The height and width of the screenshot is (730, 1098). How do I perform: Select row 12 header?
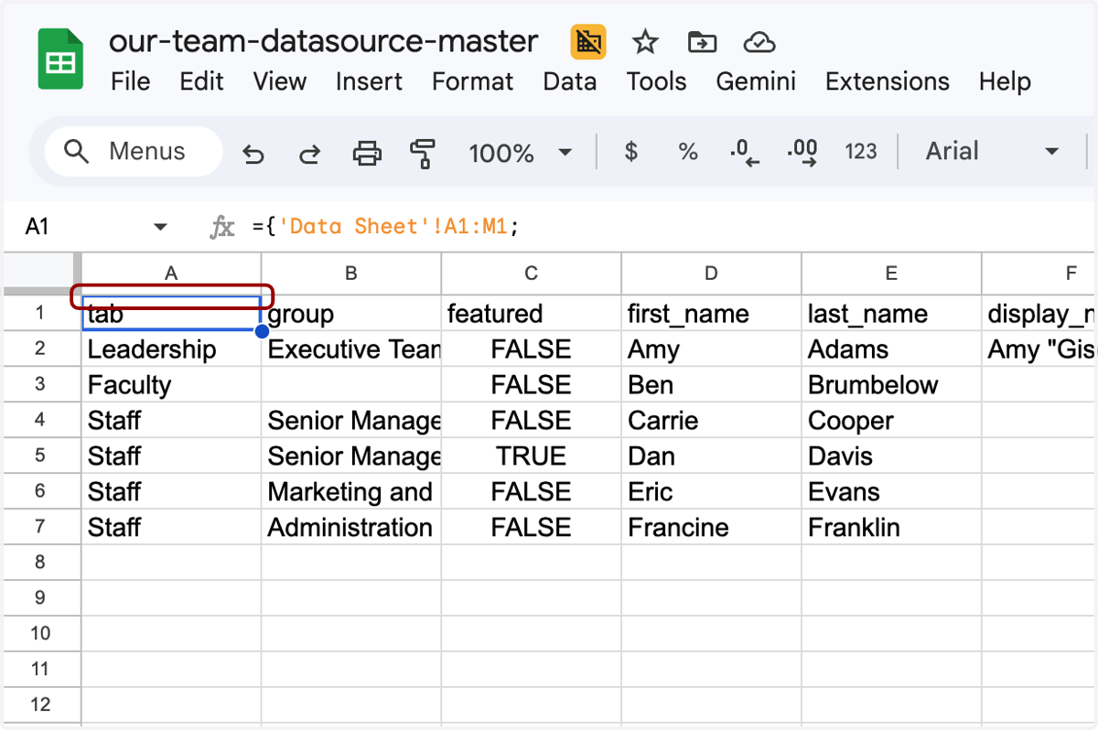pyautogui.click(x=40, y=705)
